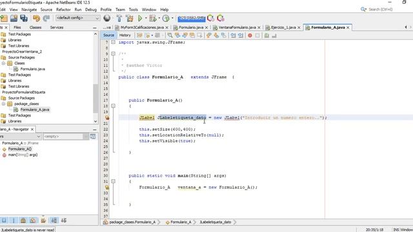This screenshot has height=232, width=413.
Task: Click the Shift Line Right icon
Action: tap(241, 35)
